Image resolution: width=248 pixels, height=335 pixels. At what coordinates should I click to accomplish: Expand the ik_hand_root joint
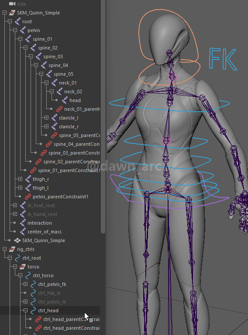pos(15,214)
